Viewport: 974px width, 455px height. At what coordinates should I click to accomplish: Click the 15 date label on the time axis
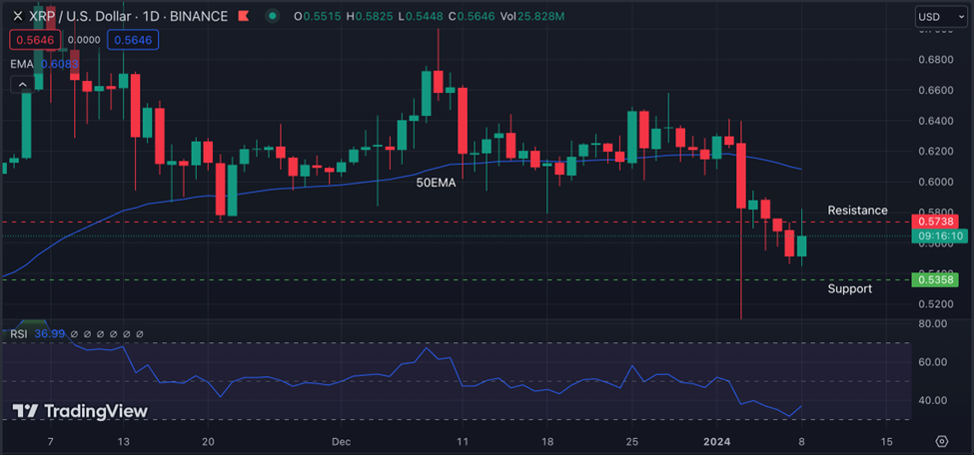[886, 442]
